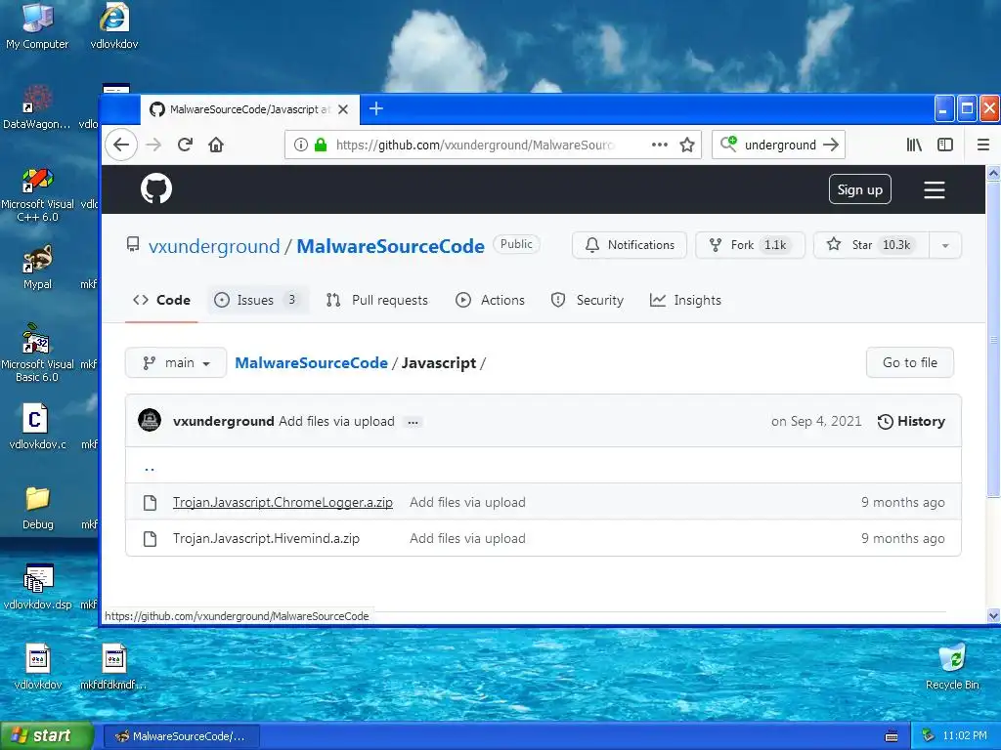Select My Computer desktop icon
The image size is (1001, 750).
(x=37, y=26)
